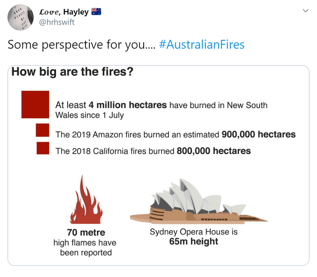The height and width of the screenshot is (277, 317).
Task: Click the "4 million hectares" bold text
Action: coord(128,105)
